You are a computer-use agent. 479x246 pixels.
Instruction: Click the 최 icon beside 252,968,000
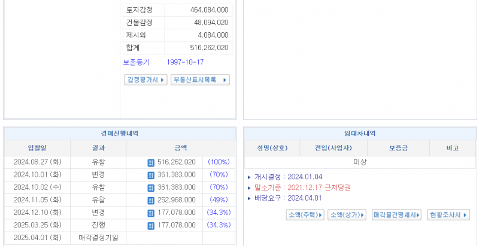(x=150, y=200)
